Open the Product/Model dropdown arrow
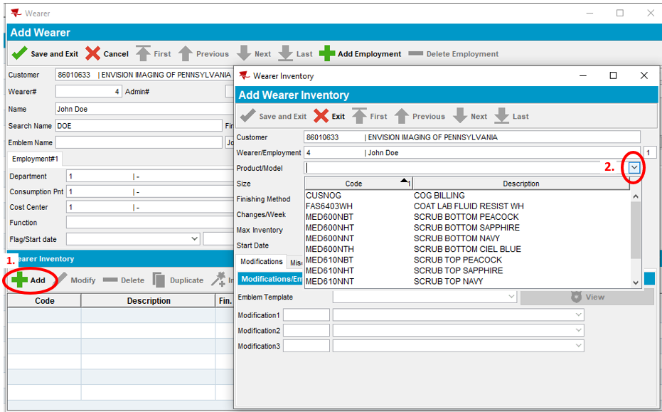Viewport: 662px width, 412px height. (634, 168)
